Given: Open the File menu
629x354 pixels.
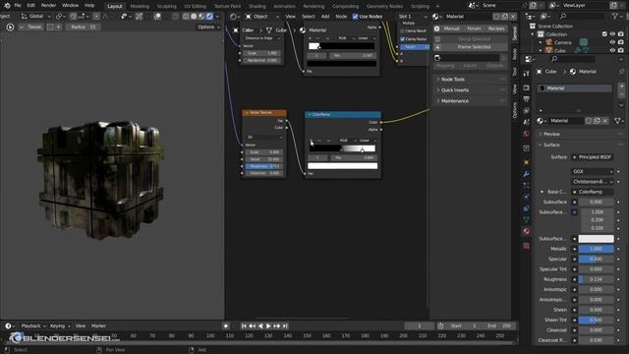Looking at the screenshot, I should click(18, 6).
